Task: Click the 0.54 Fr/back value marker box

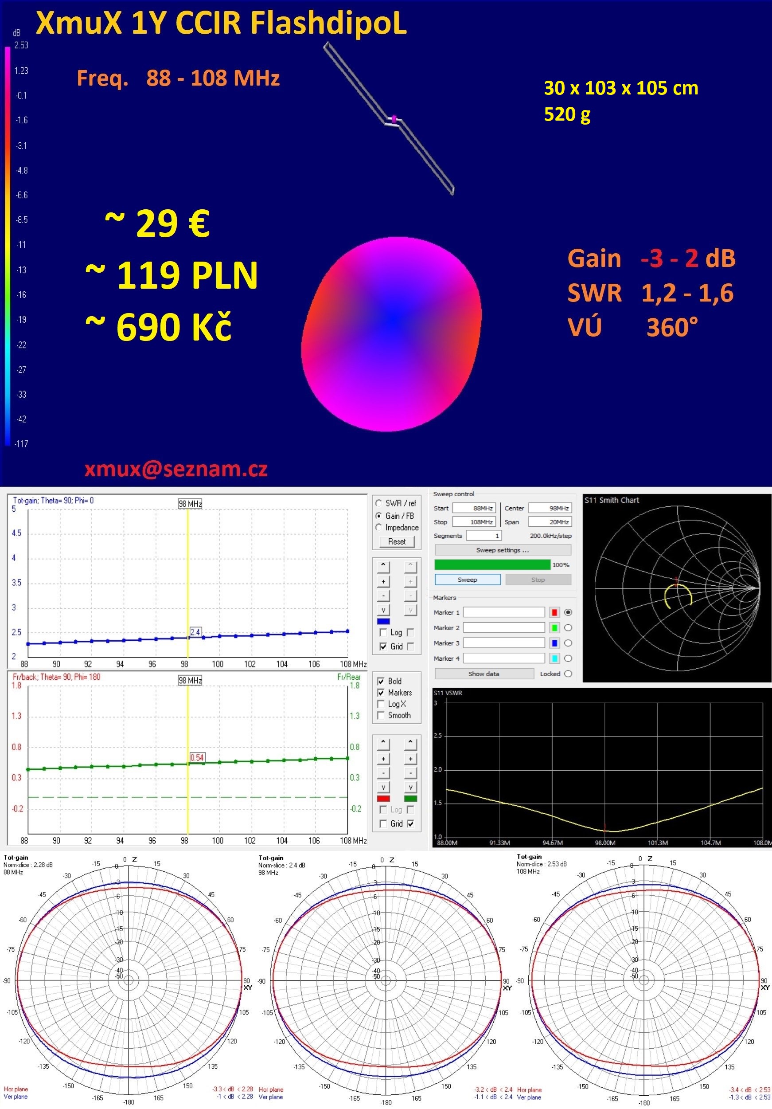Action: click(x=197, y=757)
